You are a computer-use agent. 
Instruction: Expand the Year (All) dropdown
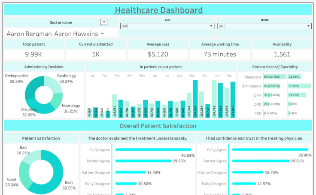[x=167, y=26]
